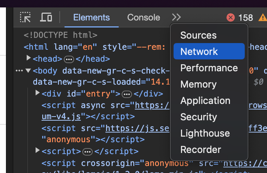Click the ellipsis badge inside head tag
Viewport: 267px width, 173px height.
[69, 59]
